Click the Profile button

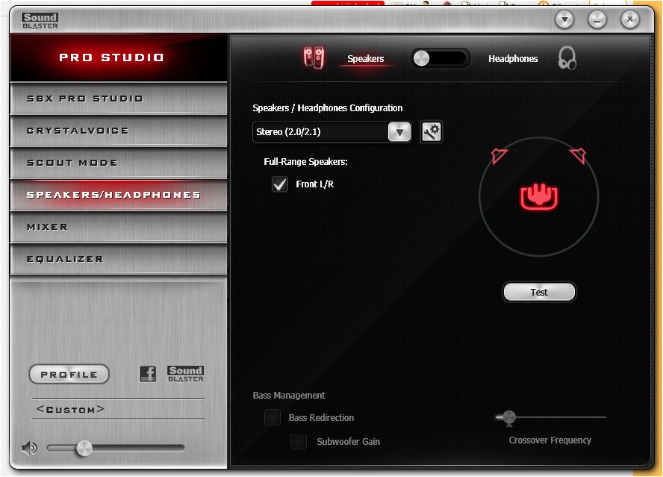click(69, 374)
